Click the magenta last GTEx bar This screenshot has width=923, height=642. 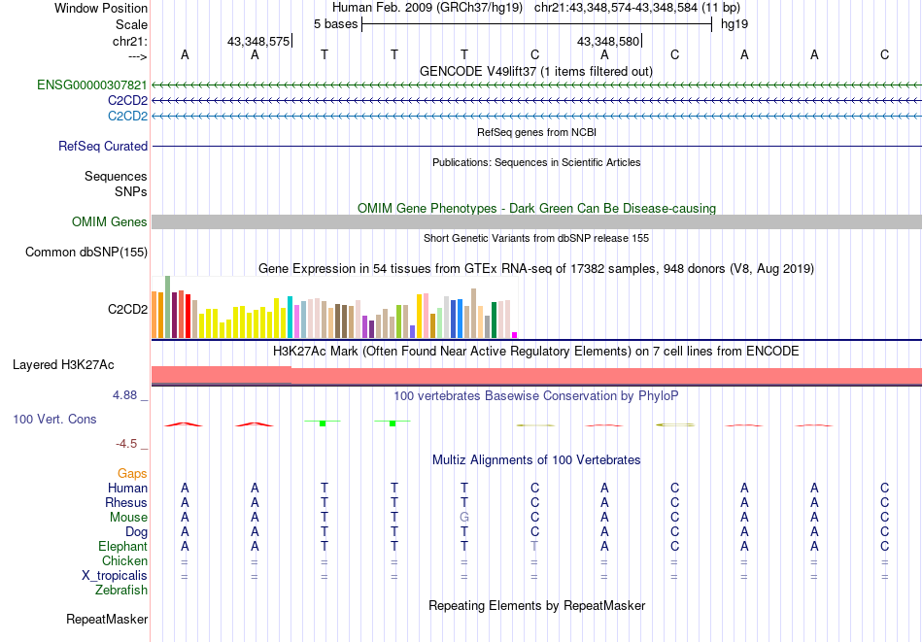point(515,335)
